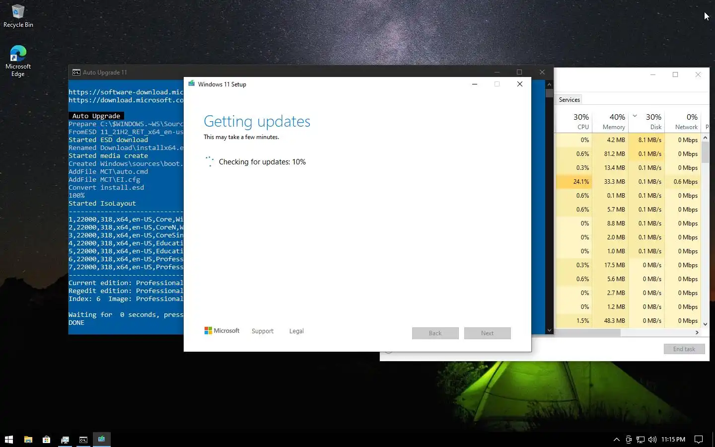Screen dimensions: 715x447
Task: Click the 'Waiting for 0 seconds' console line
Action: (x=126, y=315)
